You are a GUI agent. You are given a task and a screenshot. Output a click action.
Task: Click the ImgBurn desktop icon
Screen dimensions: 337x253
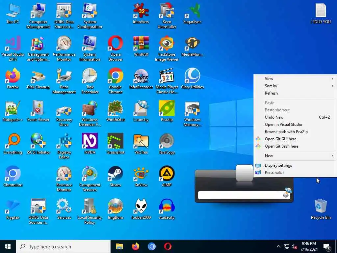[116, 209]
